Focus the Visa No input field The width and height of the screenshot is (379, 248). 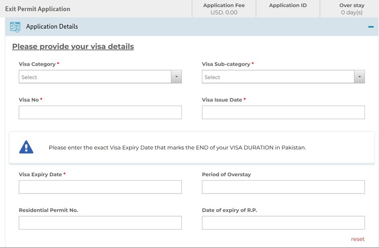click(x=100, y=113)
